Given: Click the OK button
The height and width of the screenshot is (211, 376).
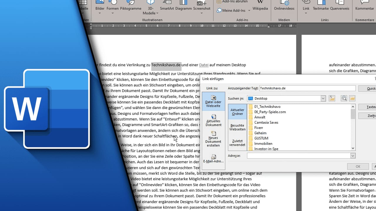Looking at the screenshot, I should pos(358,166).
